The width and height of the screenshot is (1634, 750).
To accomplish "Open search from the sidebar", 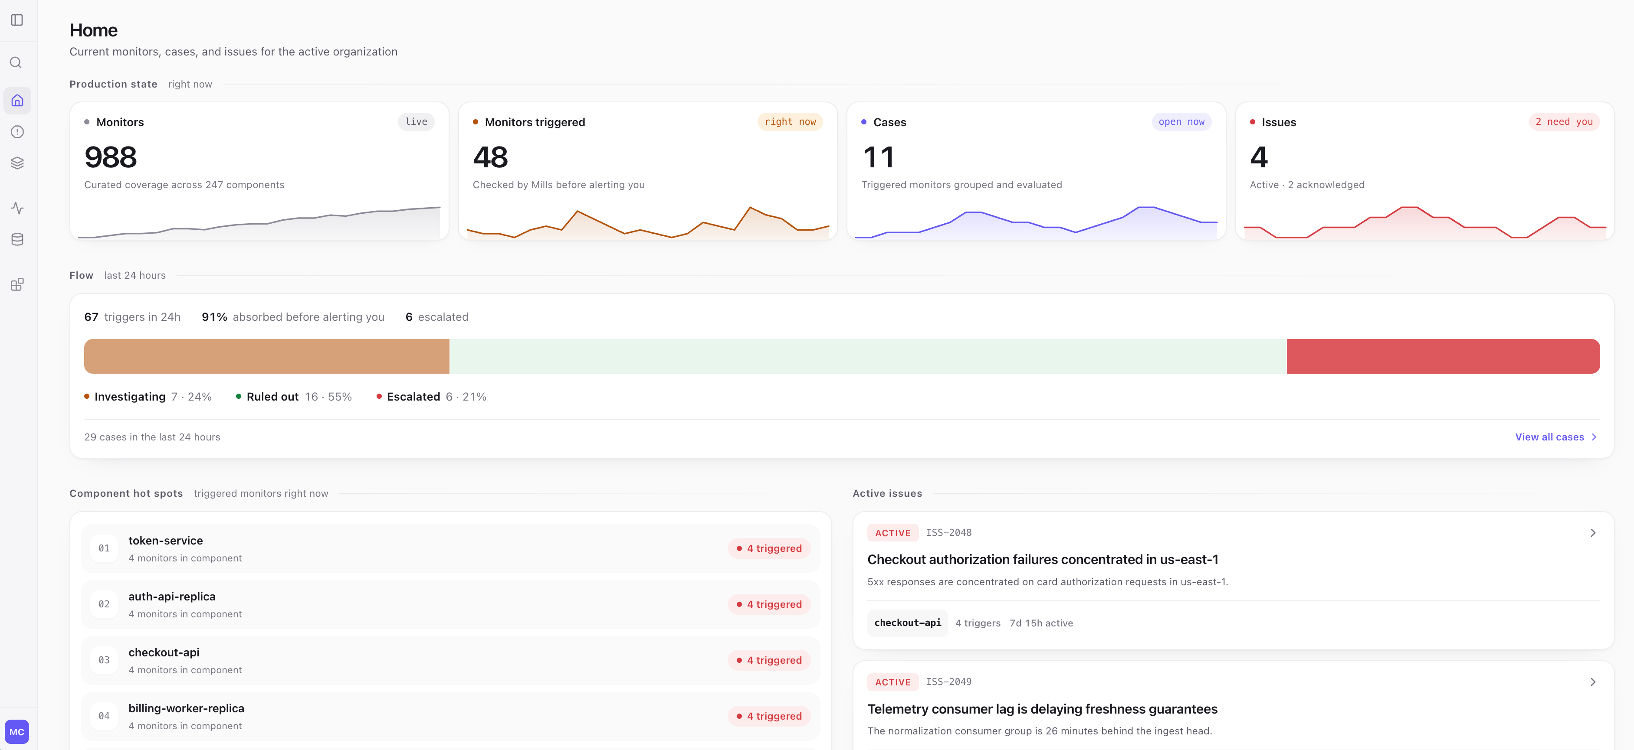I will pyautogui.click(x=17, y=63).
